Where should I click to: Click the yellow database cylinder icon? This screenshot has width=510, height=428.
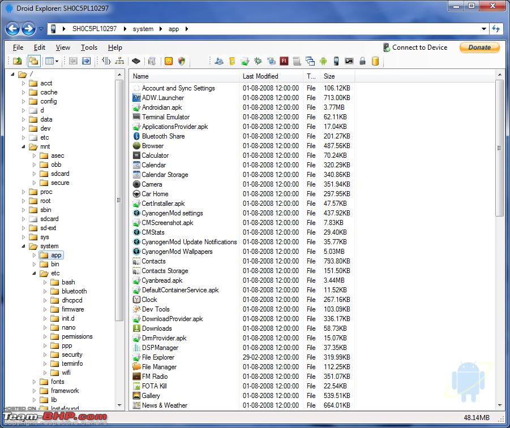point(375,60)
